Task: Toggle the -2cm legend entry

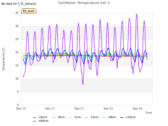Action: (x=75, y=117)
